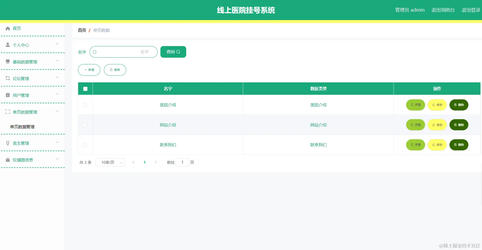Viewport: 482px width, 250px height.
Task: Go to previous page arrow
Action: click(x=133, y=162)
